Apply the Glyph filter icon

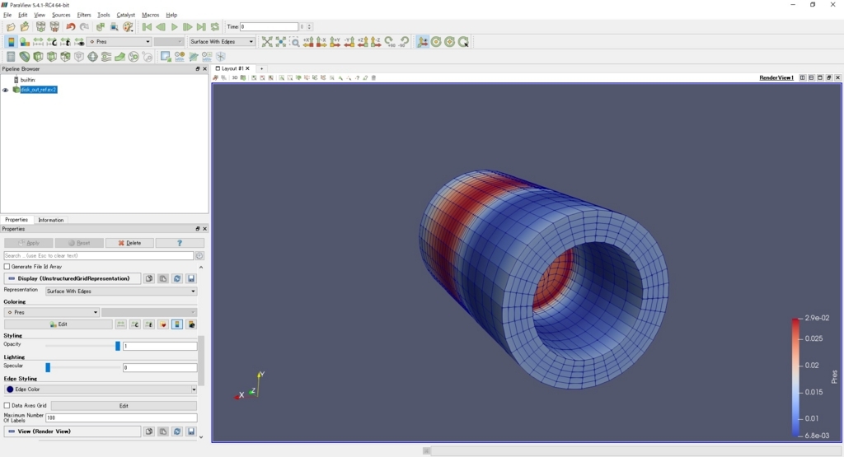(x=92, y=57)
